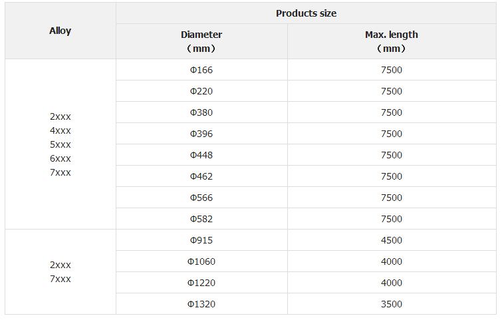Viewport: 502px width, 320px height.
Task: Click the Diameter (mm) column header
Action: click(x=201, y=41)
